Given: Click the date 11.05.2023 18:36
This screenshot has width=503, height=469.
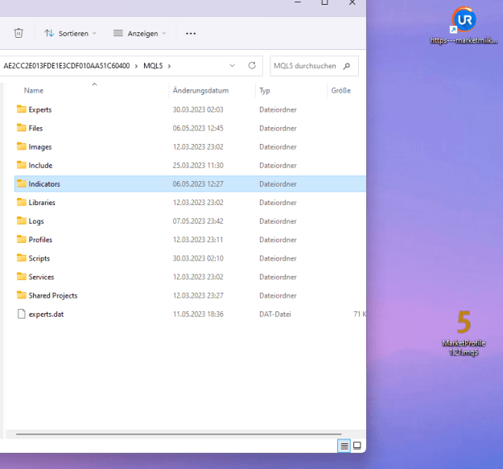Looking at the screenshot, I should (x=198, y=315).
